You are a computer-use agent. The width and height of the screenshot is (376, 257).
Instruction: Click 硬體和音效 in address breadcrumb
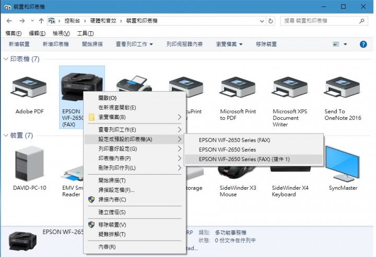coord(103,21)
